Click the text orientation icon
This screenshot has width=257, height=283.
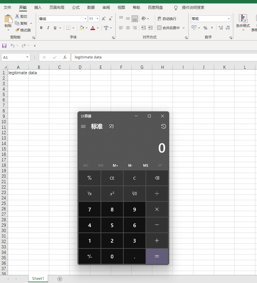(144, 18)
